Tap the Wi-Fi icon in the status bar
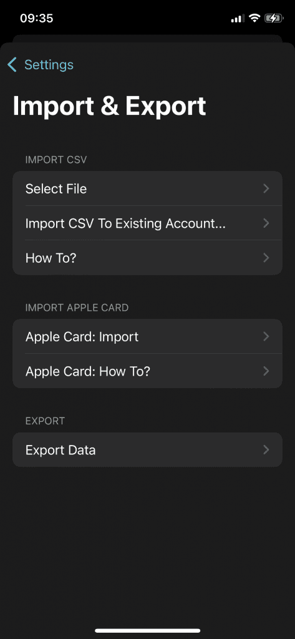Image resolution: width=295 pixels, height=639 pixels. coord(255,18)
